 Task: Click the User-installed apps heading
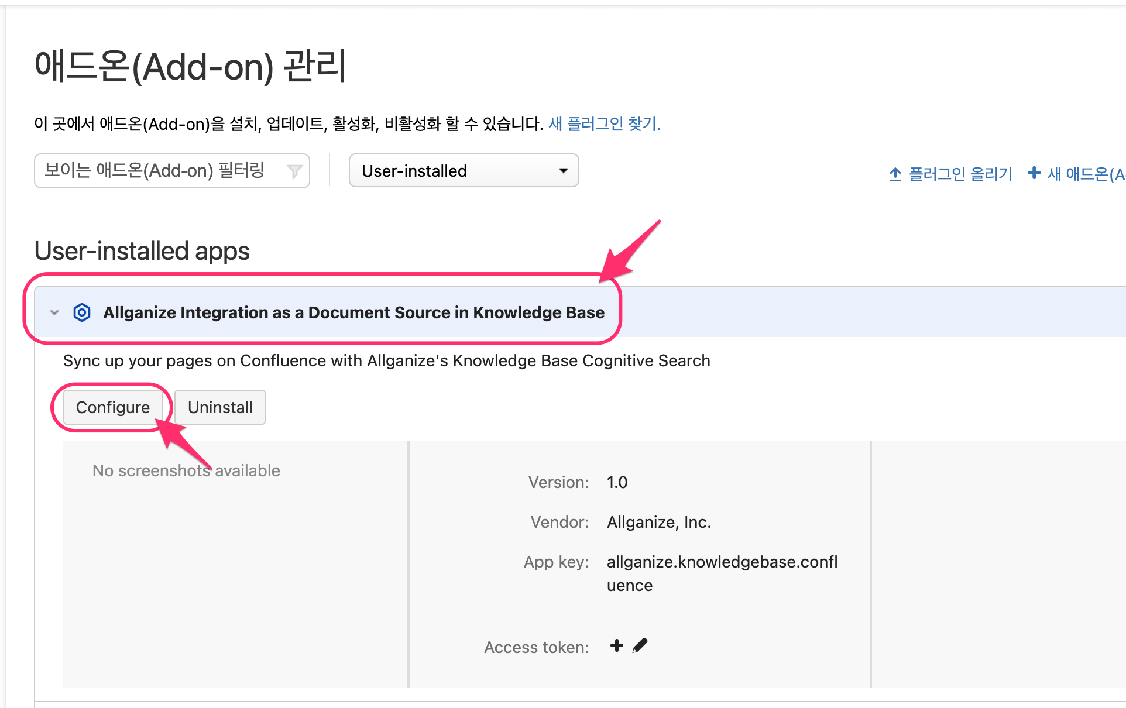(142, 251)
